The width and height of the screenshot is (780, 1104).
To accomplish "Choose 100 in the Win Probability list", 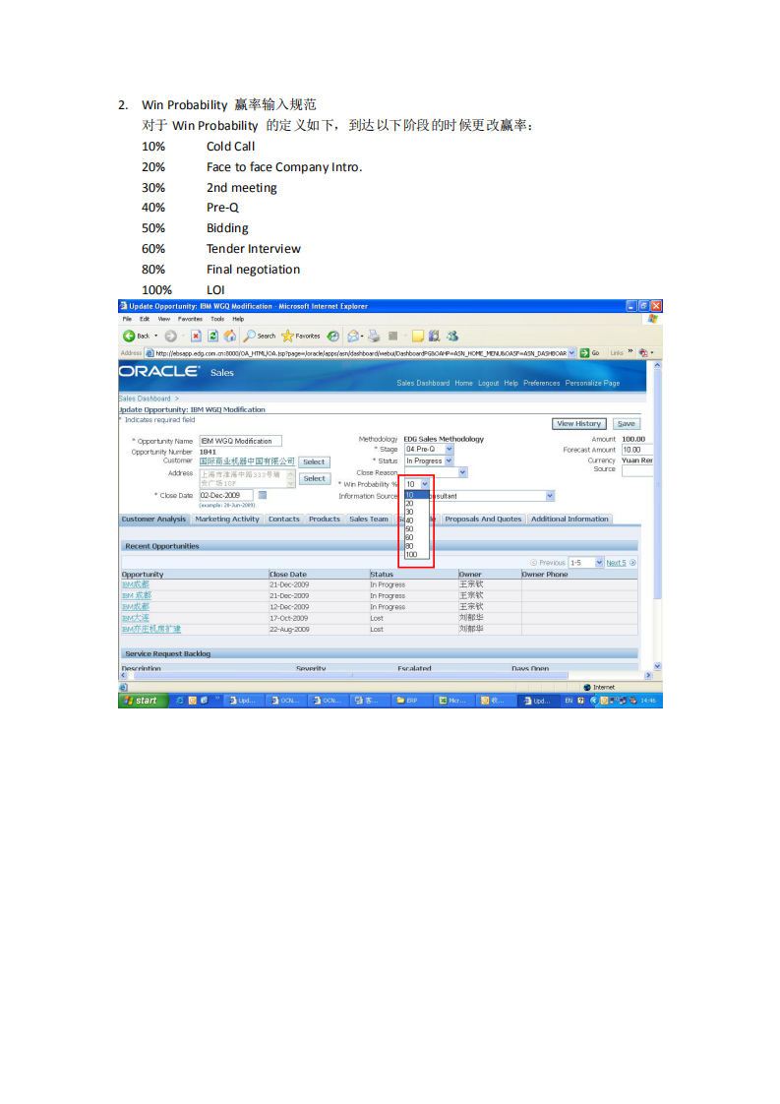I will (416, 555).
